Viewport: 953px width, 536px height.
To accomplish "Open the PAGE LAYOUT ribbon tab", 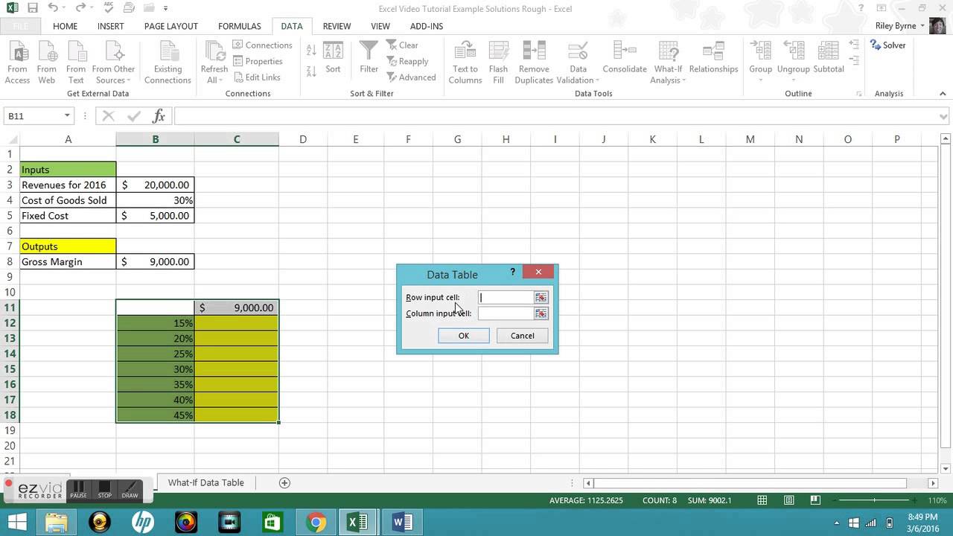I will [170, 26].
